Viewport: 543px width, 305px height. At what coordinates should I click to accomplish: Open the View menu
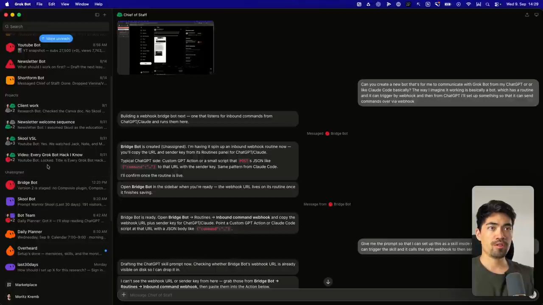tap(65, 4)
